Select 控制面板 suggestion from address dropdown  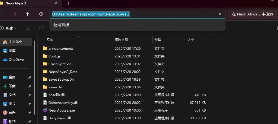(x=61, y=25)
